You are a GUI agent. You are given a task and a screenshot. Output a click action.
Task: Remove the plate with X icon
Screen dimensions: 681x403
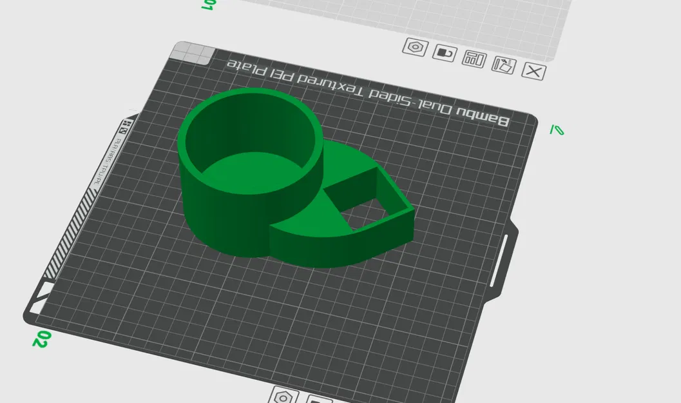(533, 72)
